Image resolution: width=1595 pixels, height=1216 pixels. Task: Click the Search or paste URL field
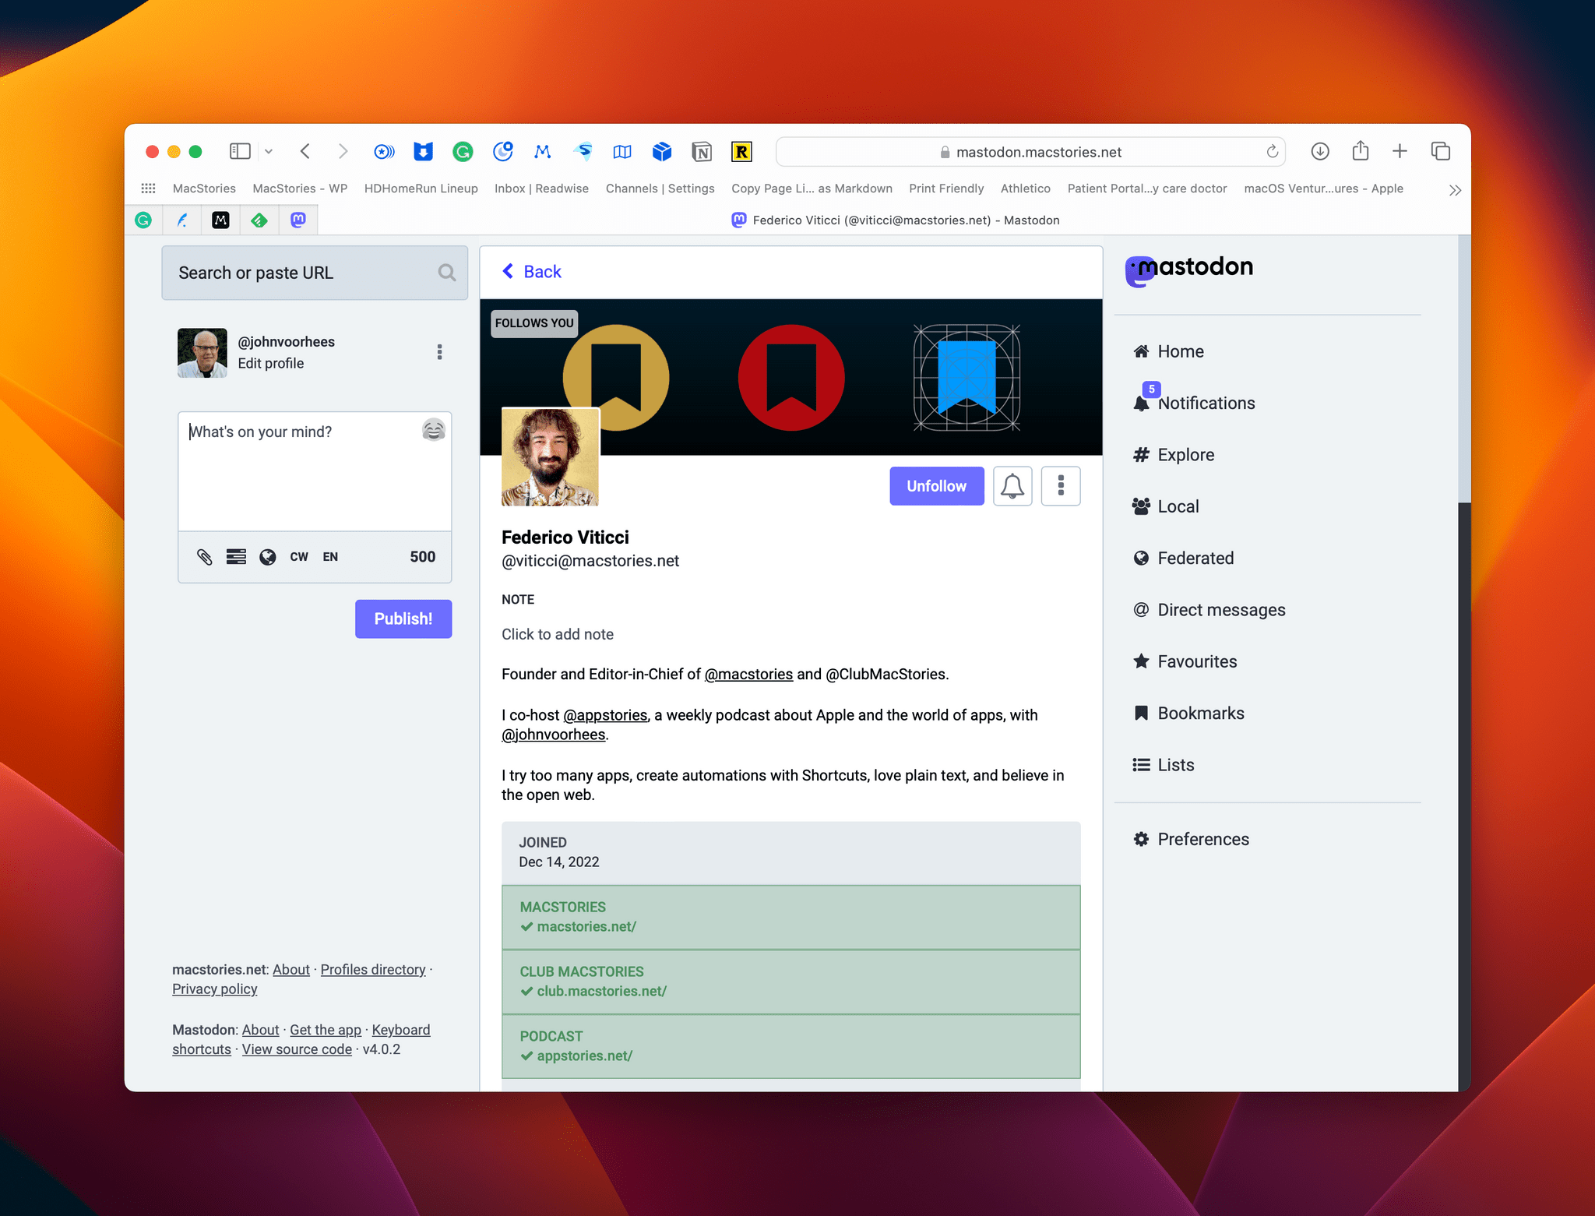(315, 273)
